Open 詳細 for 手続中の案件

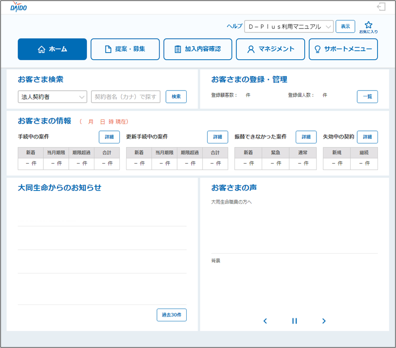point(109,137)
